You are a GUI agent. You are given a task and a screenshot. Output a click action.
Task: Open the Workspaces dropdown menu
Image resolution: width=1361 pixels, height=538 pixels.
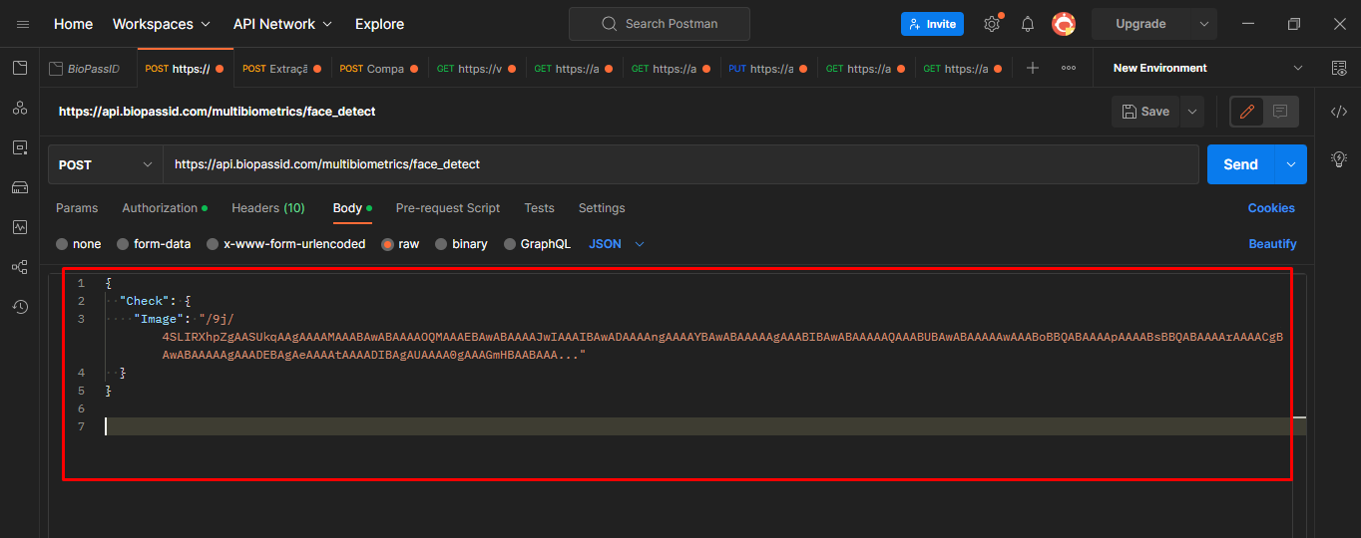click(x=162, y=24)
